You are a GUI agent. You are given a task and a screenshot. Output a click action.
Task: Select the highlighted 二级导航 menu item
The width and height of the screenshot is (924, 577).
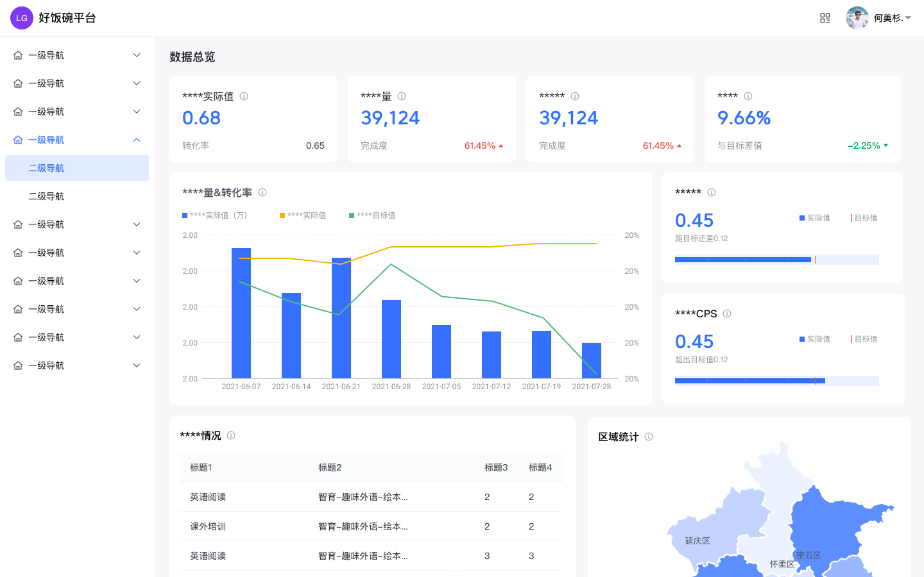[77, 168]
